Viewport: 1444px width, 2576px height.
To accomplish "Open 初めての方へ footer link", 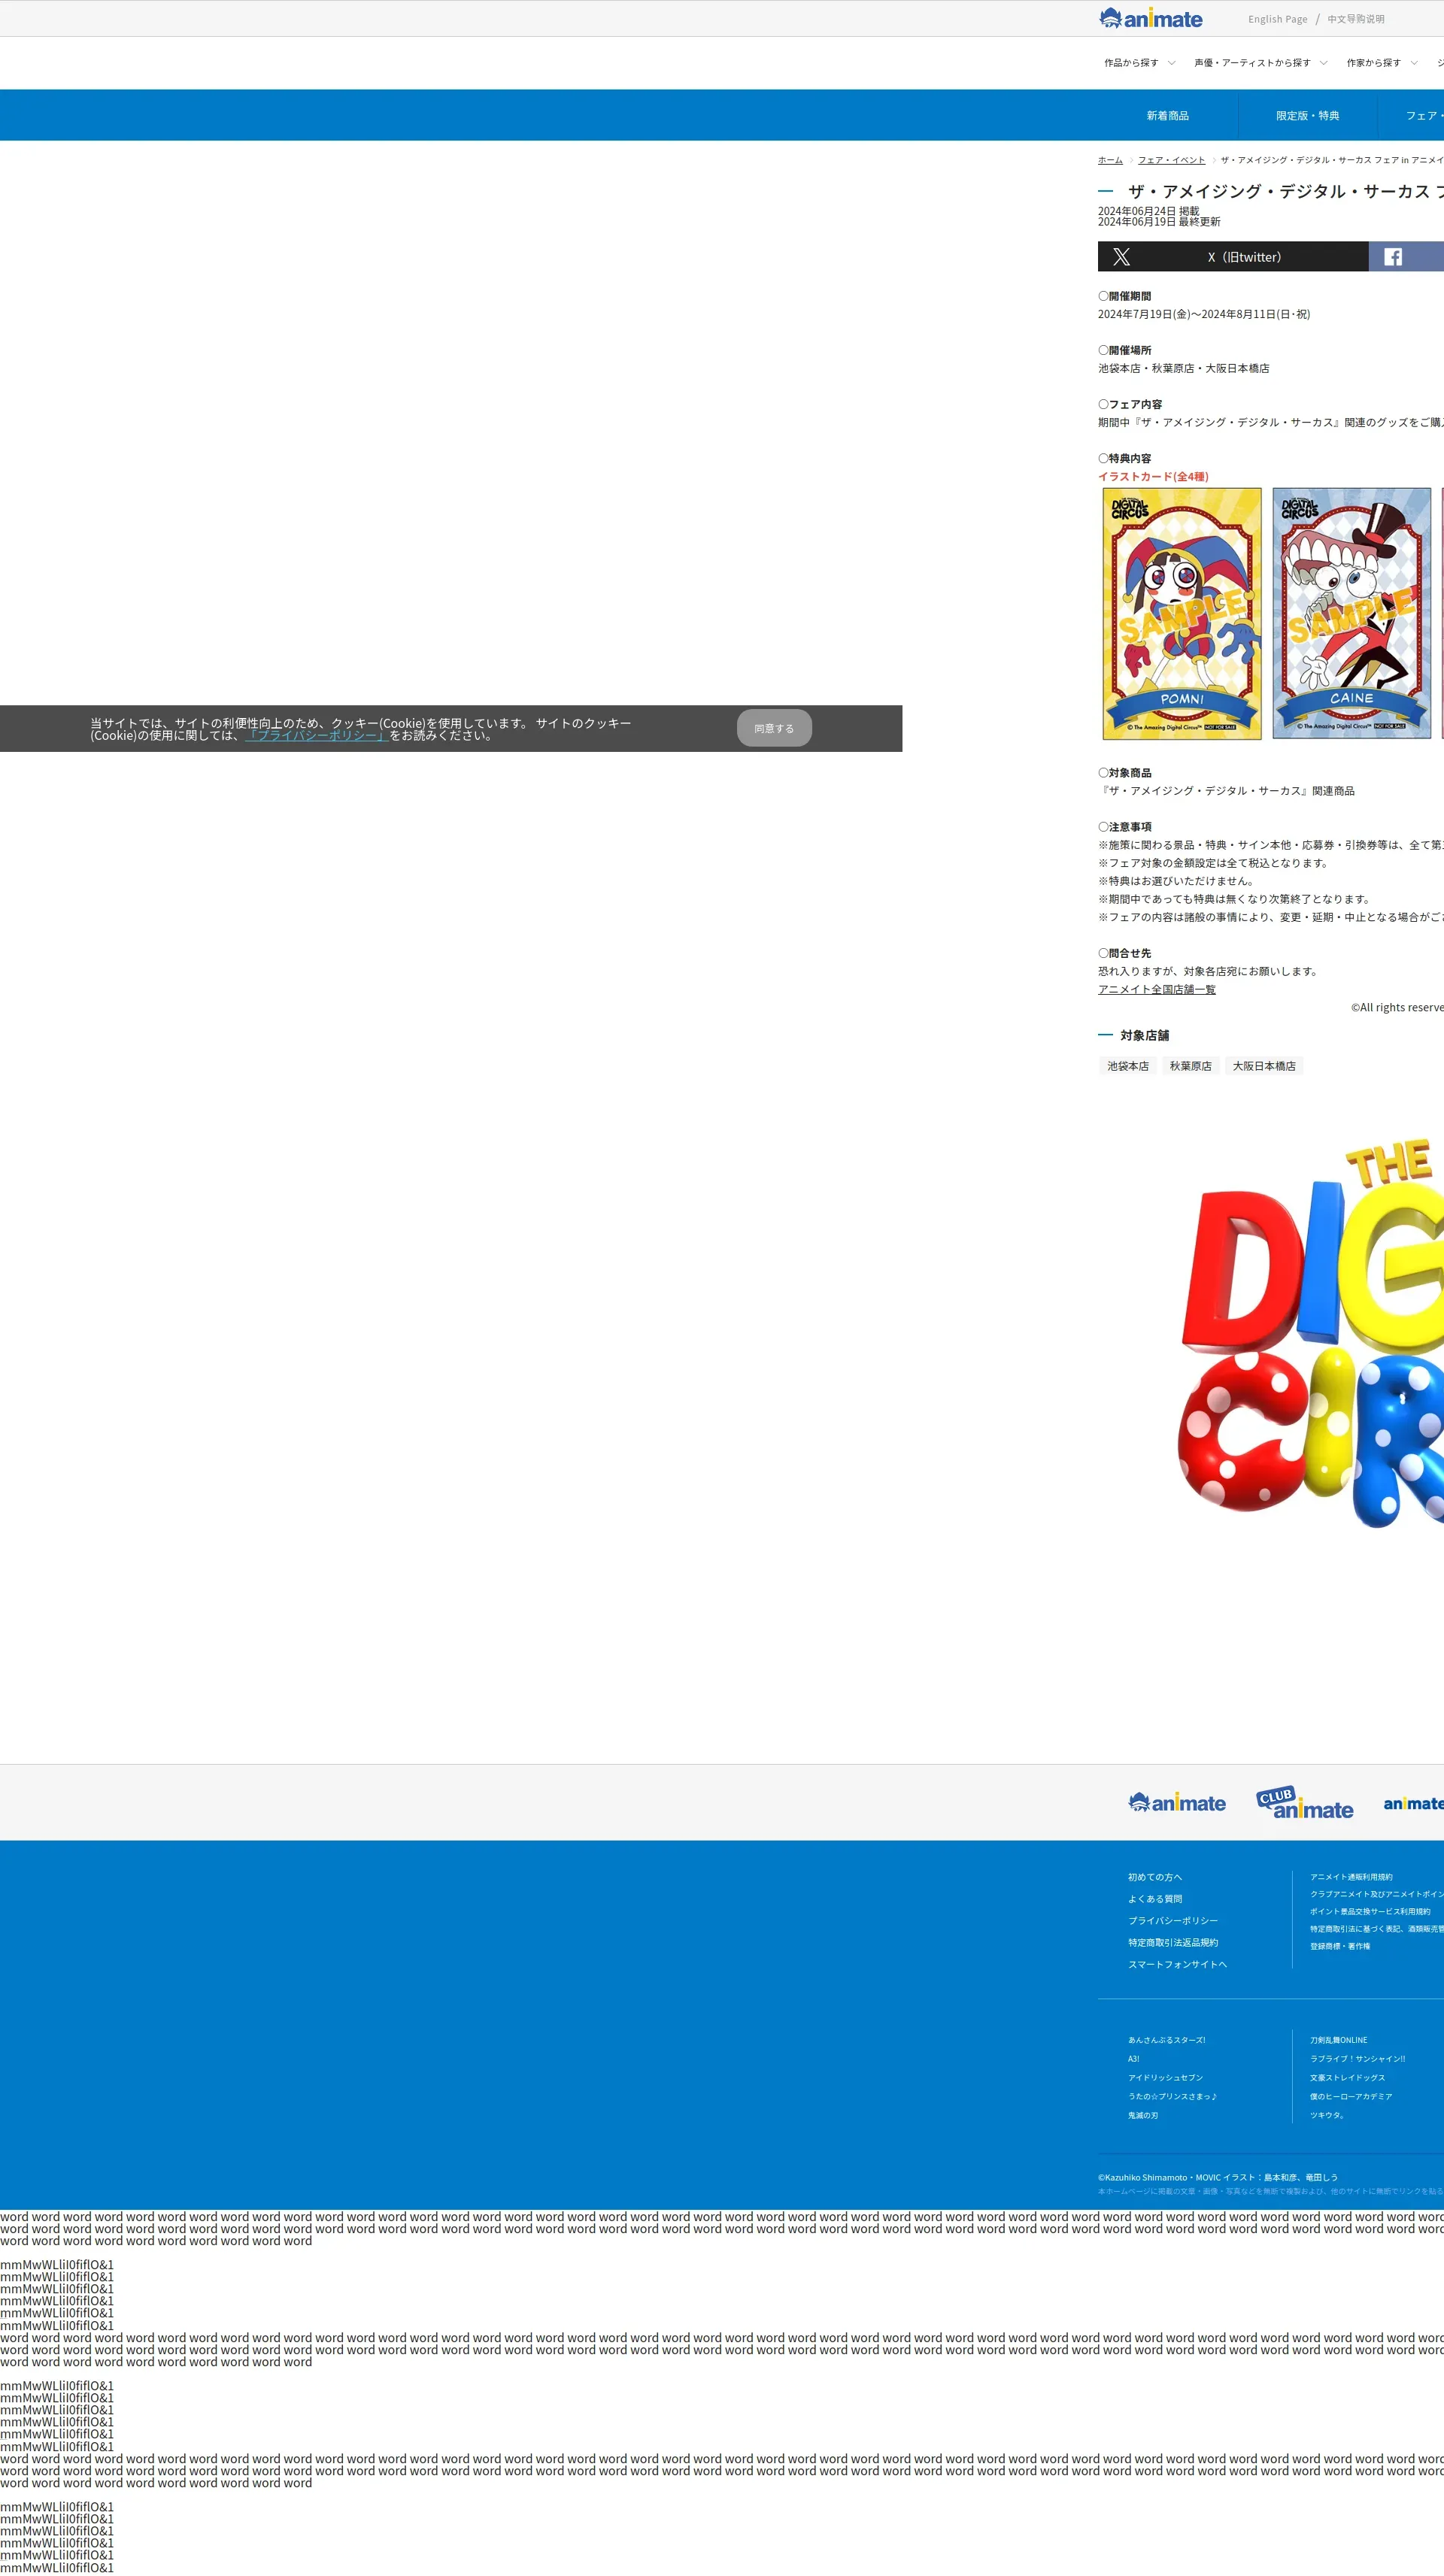I will (x=1155, y=1877).
